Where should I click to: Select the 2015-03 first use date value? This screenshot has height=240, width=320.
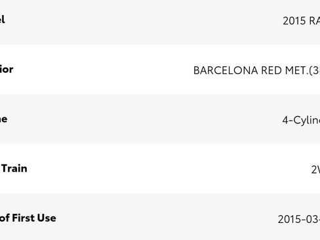pyautogui.click(x=299, y=219)
